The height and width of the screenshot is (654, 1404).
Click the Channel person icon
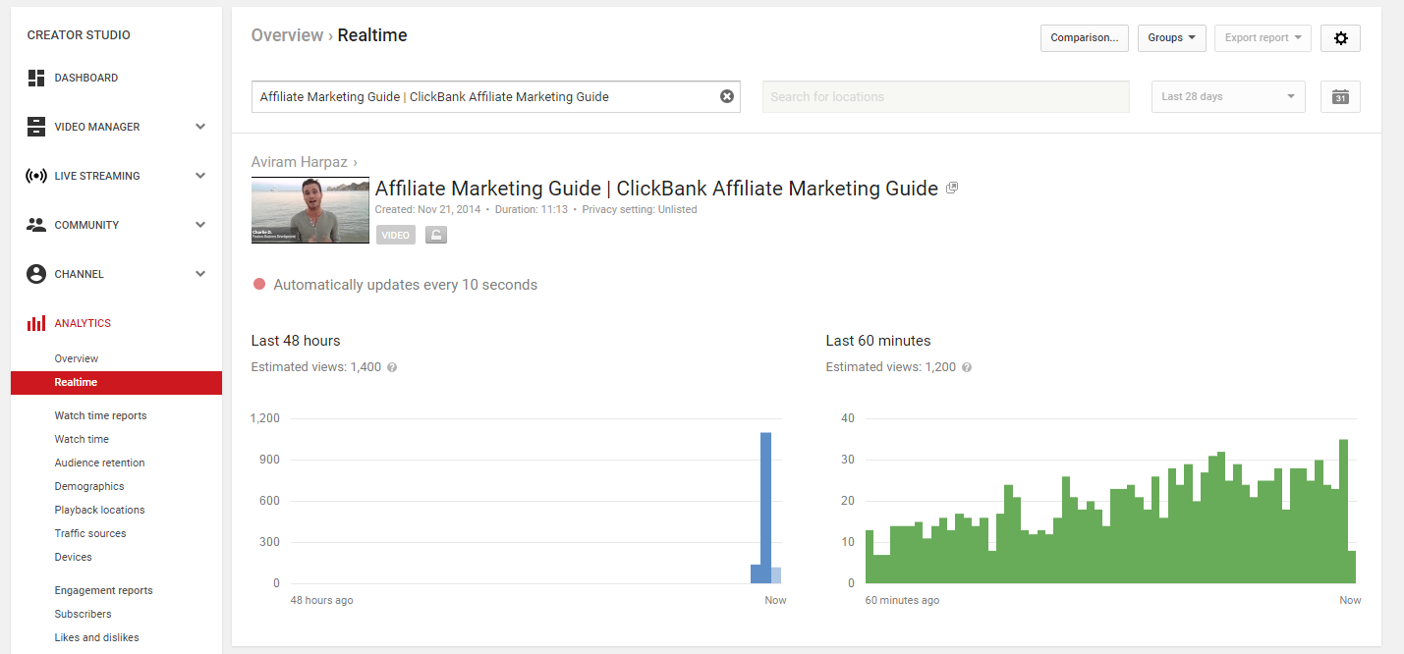pyautogui.click(x=36, y=274)
